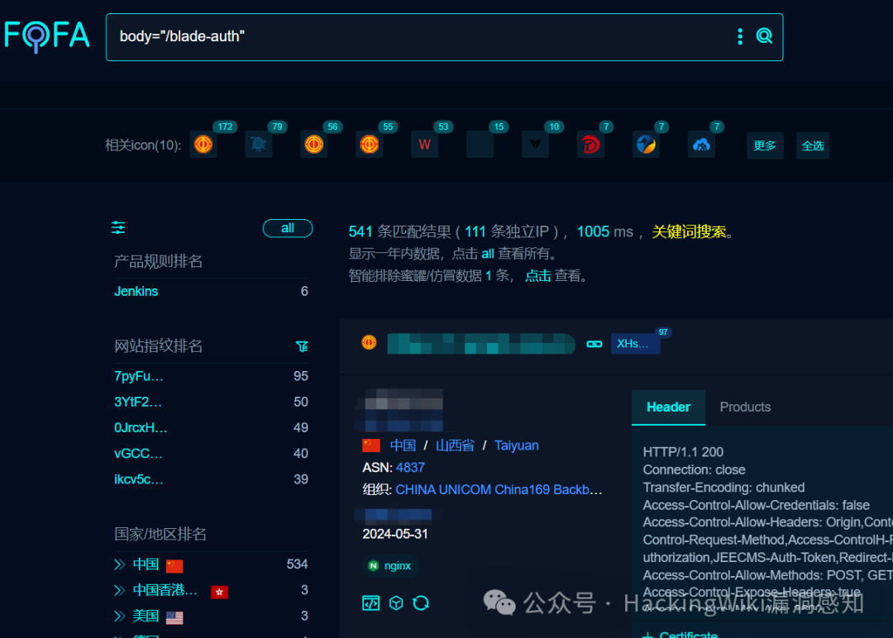Click the refresh icon under nginx tag

(x=421, y=602)
